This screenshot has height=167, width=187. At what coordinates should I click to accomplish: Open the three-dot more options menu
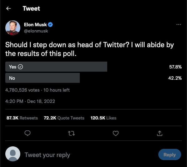coord(179,24)
